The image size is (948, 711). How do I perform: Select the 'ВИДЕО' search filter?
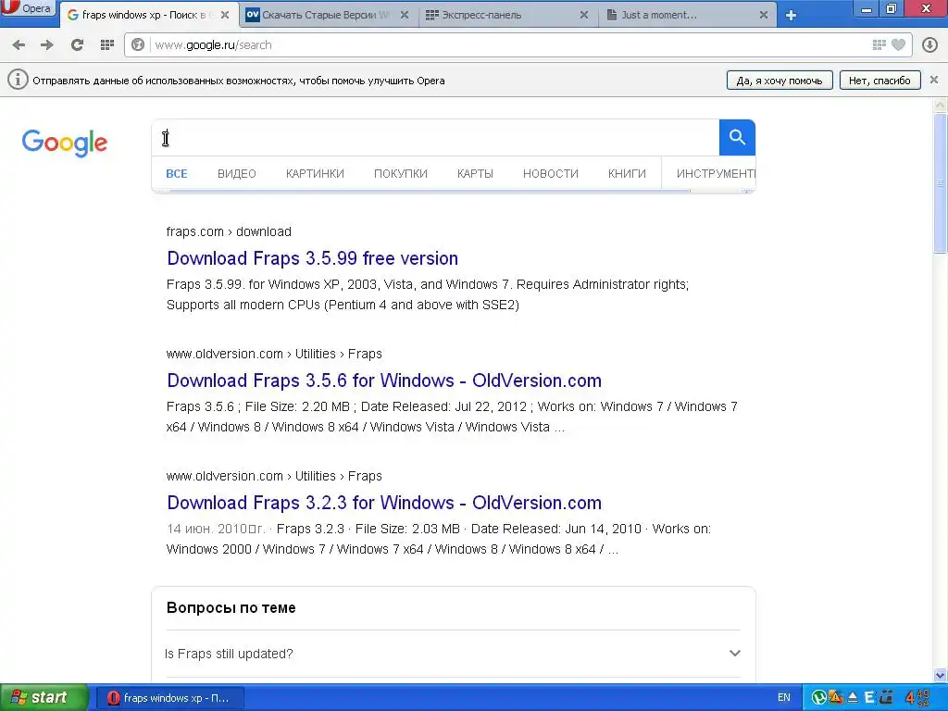pos(237,173)
